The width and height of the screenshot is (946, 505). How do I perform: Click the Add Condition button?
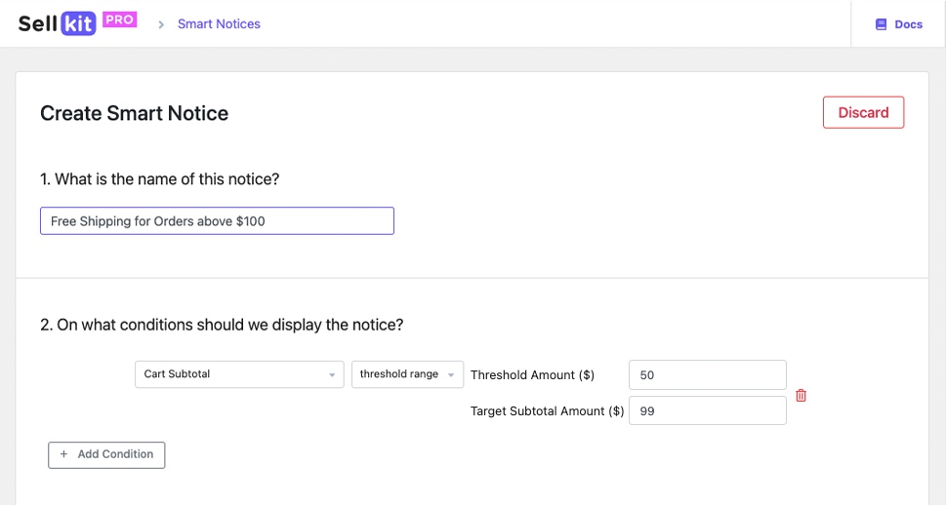coord(106,454)
